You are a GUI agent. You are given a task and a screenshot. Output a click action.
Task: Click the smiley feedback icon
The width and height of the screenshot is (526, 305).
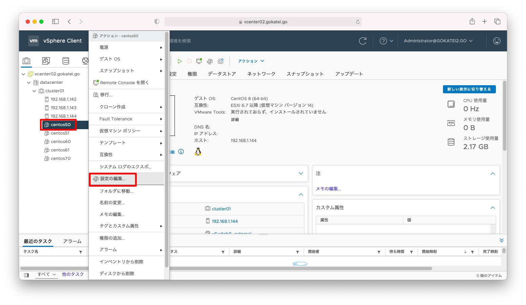[x=497, y=41]
